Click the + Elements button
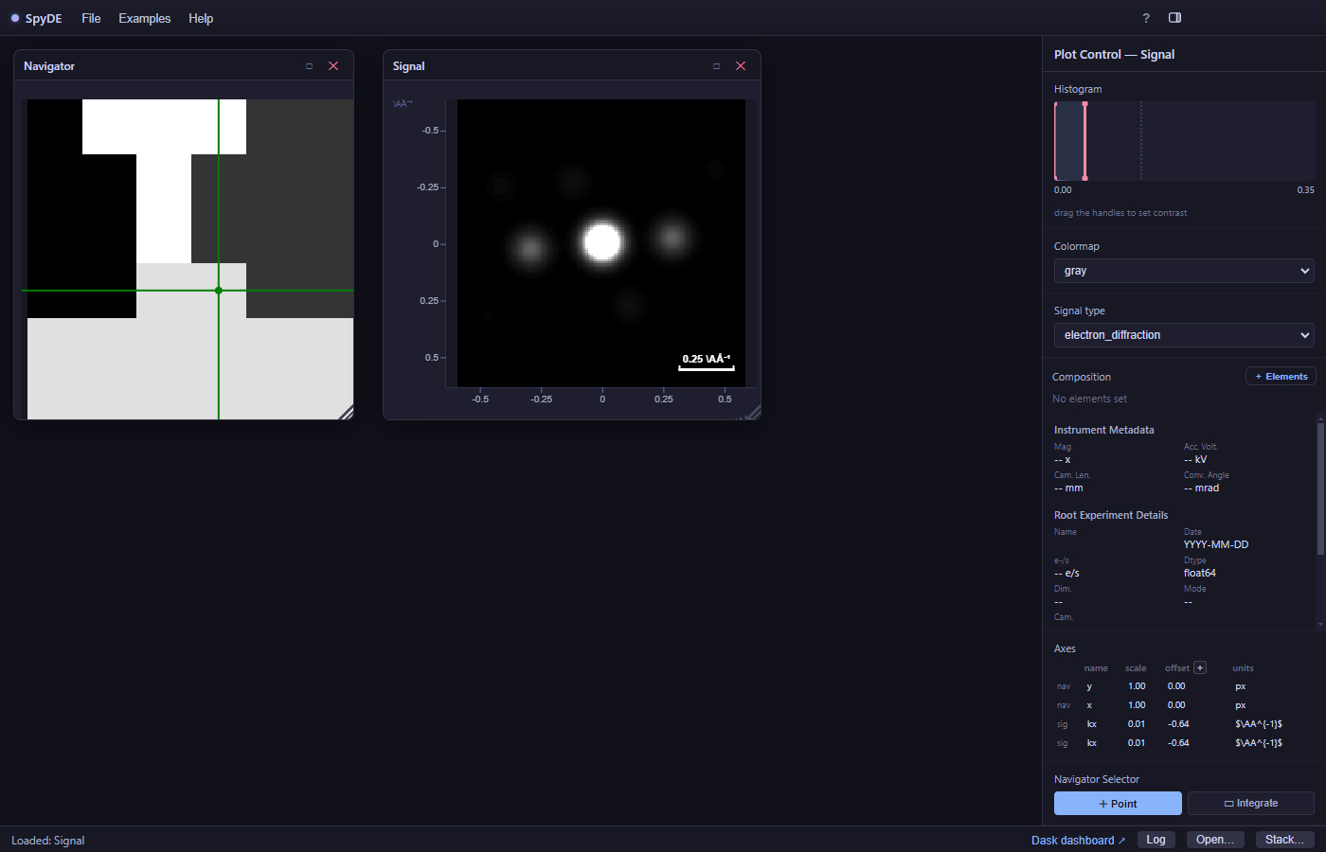 1281,377
